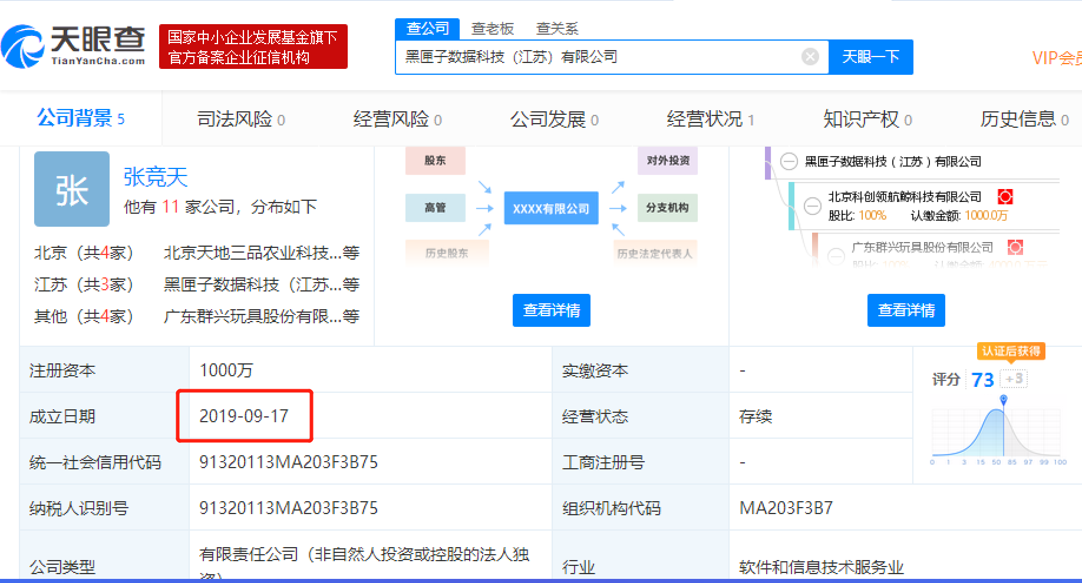Click the 统一社会信用代码 row's code value
1082x583 pixels.
(x=288, y=462)
